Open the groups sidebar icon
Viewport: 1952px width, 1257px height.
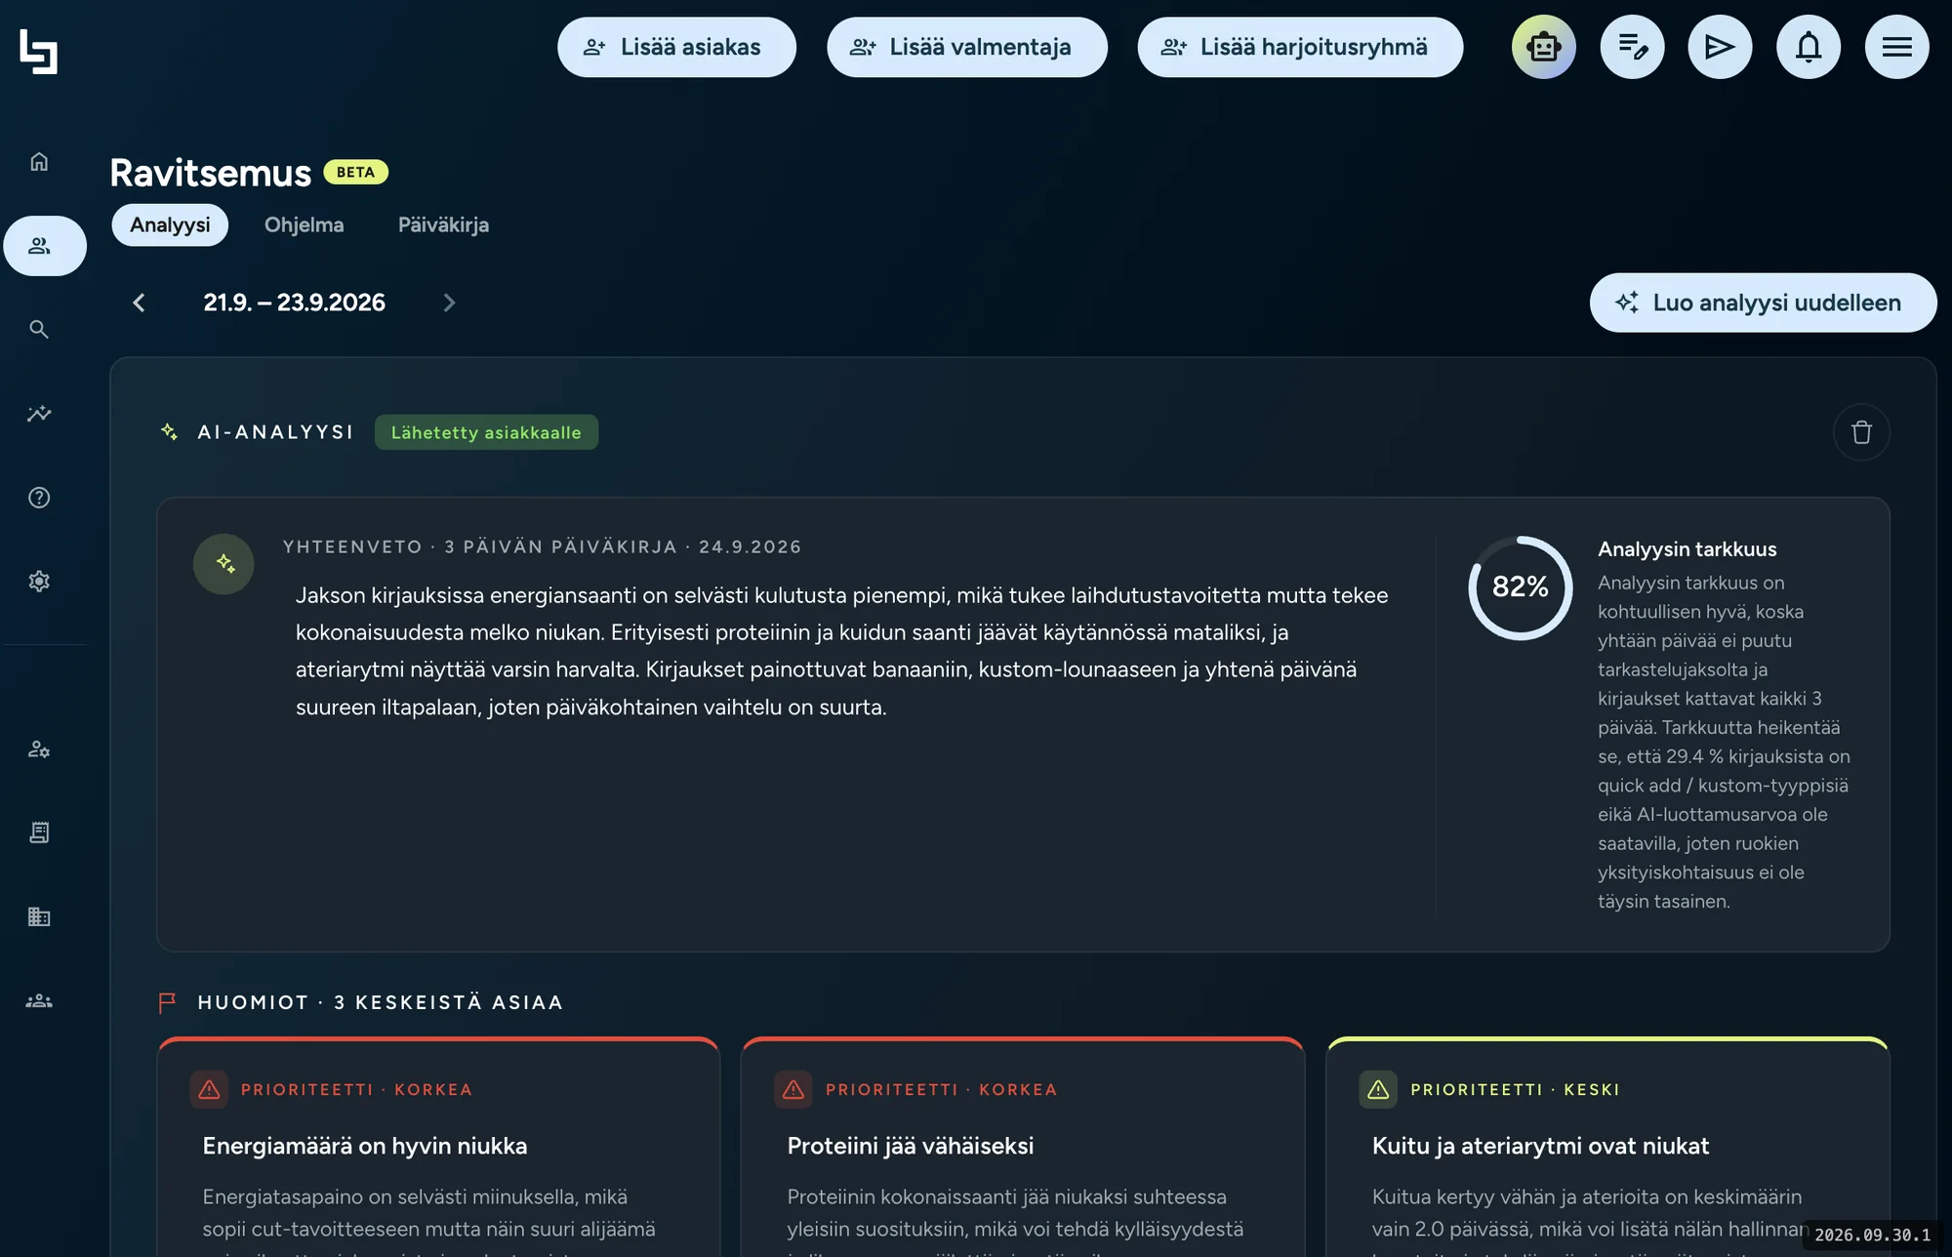[x=39, y=1001]
